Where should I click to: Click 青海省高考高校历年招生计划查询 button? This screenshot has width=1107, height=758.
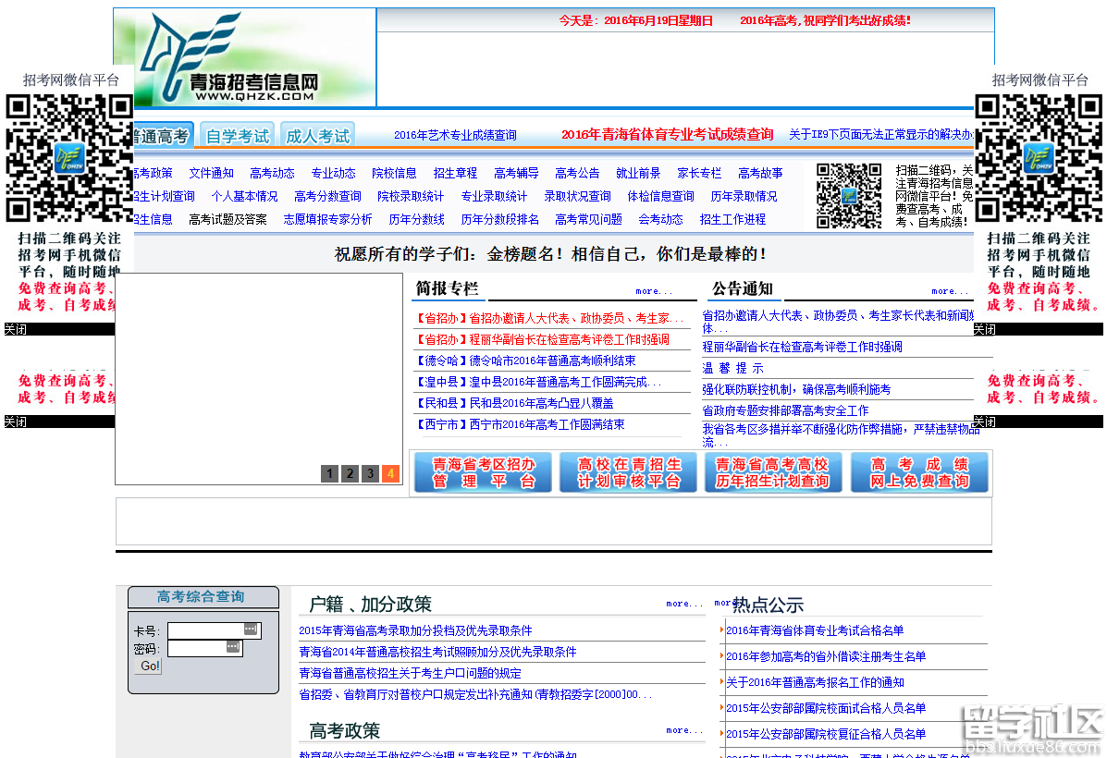[x=772, y=473]
